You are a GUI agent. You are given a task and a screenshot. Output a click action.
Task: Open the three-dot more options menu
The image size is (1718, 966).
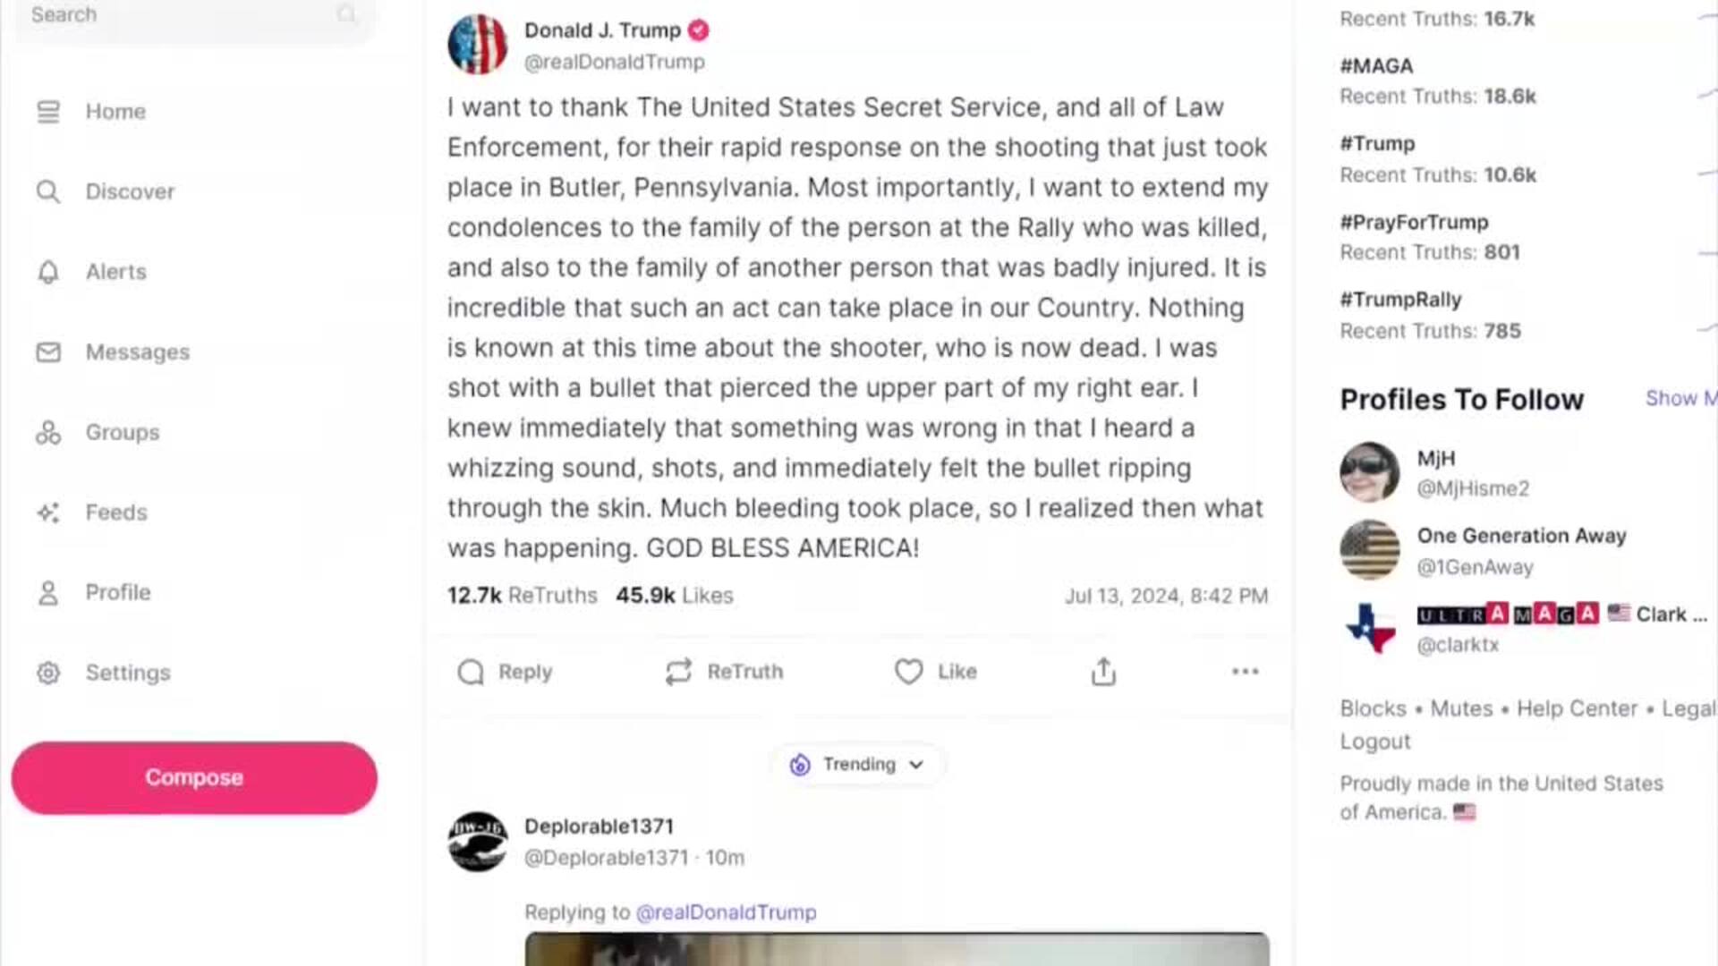pos(1245,672)
